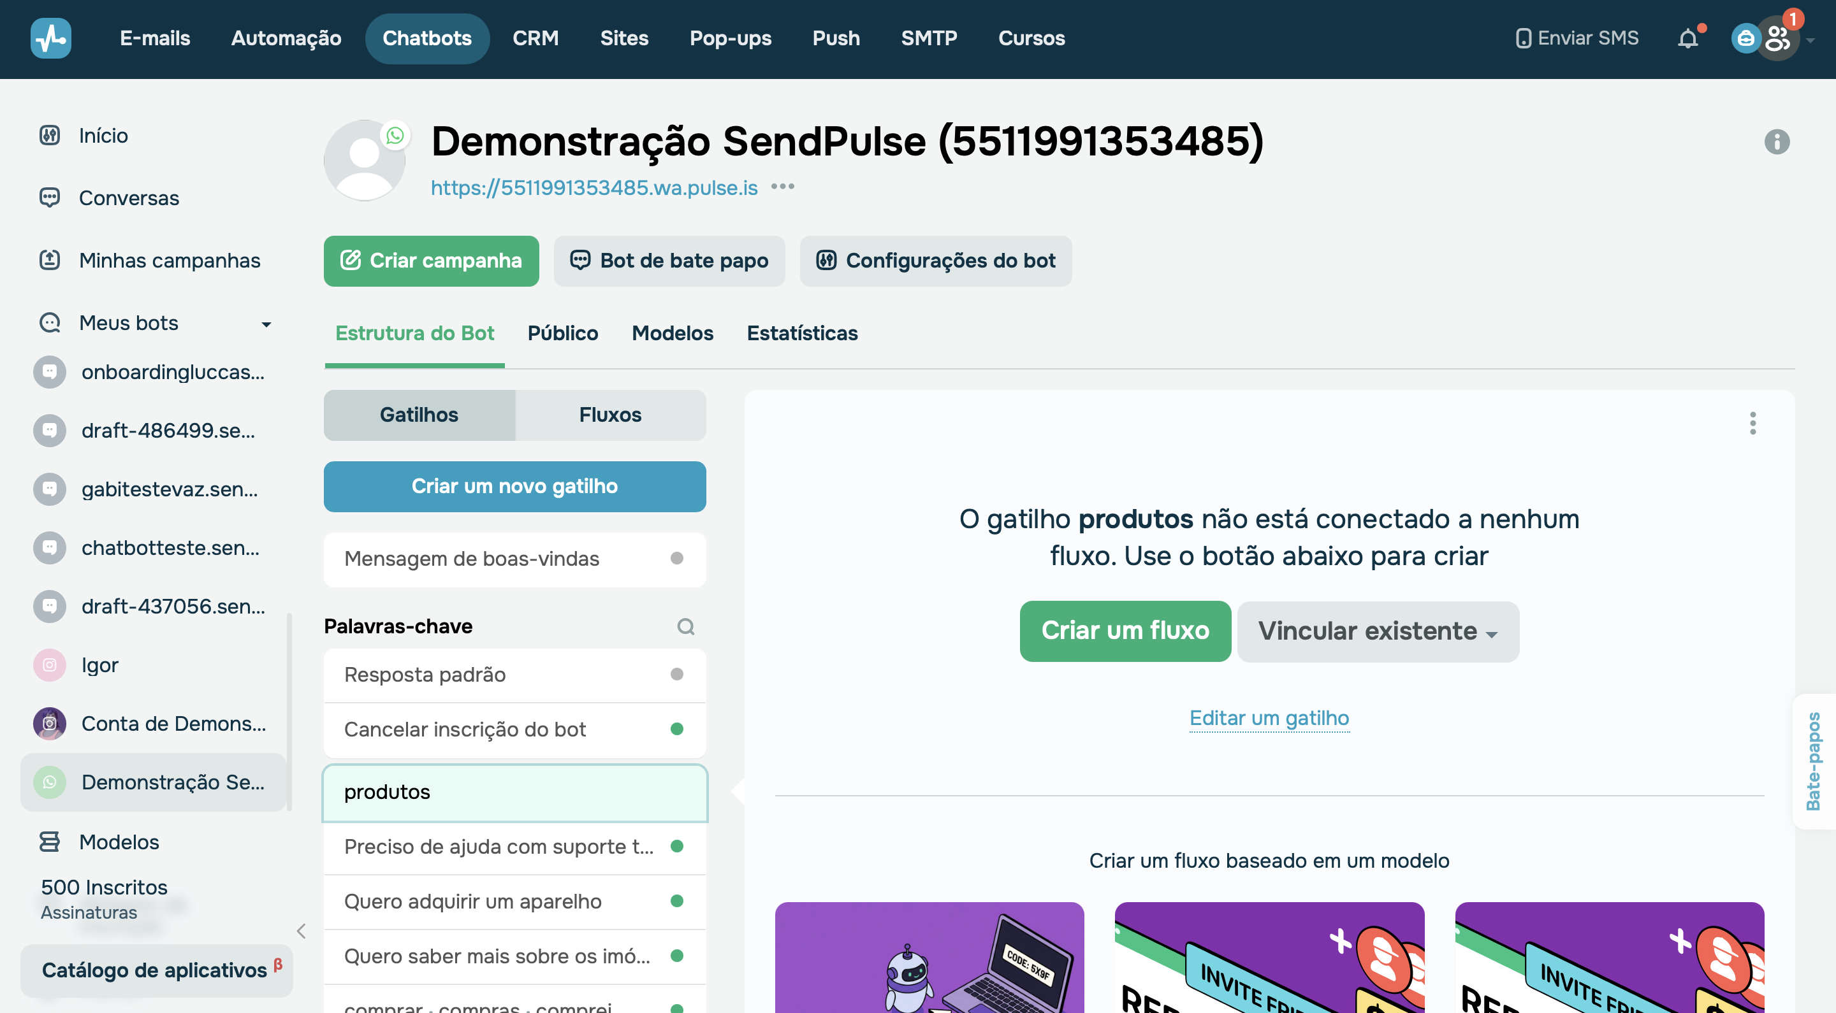1836x1013 pixels.
Task: Click the Meus bots icon
Action: [49, 323]
